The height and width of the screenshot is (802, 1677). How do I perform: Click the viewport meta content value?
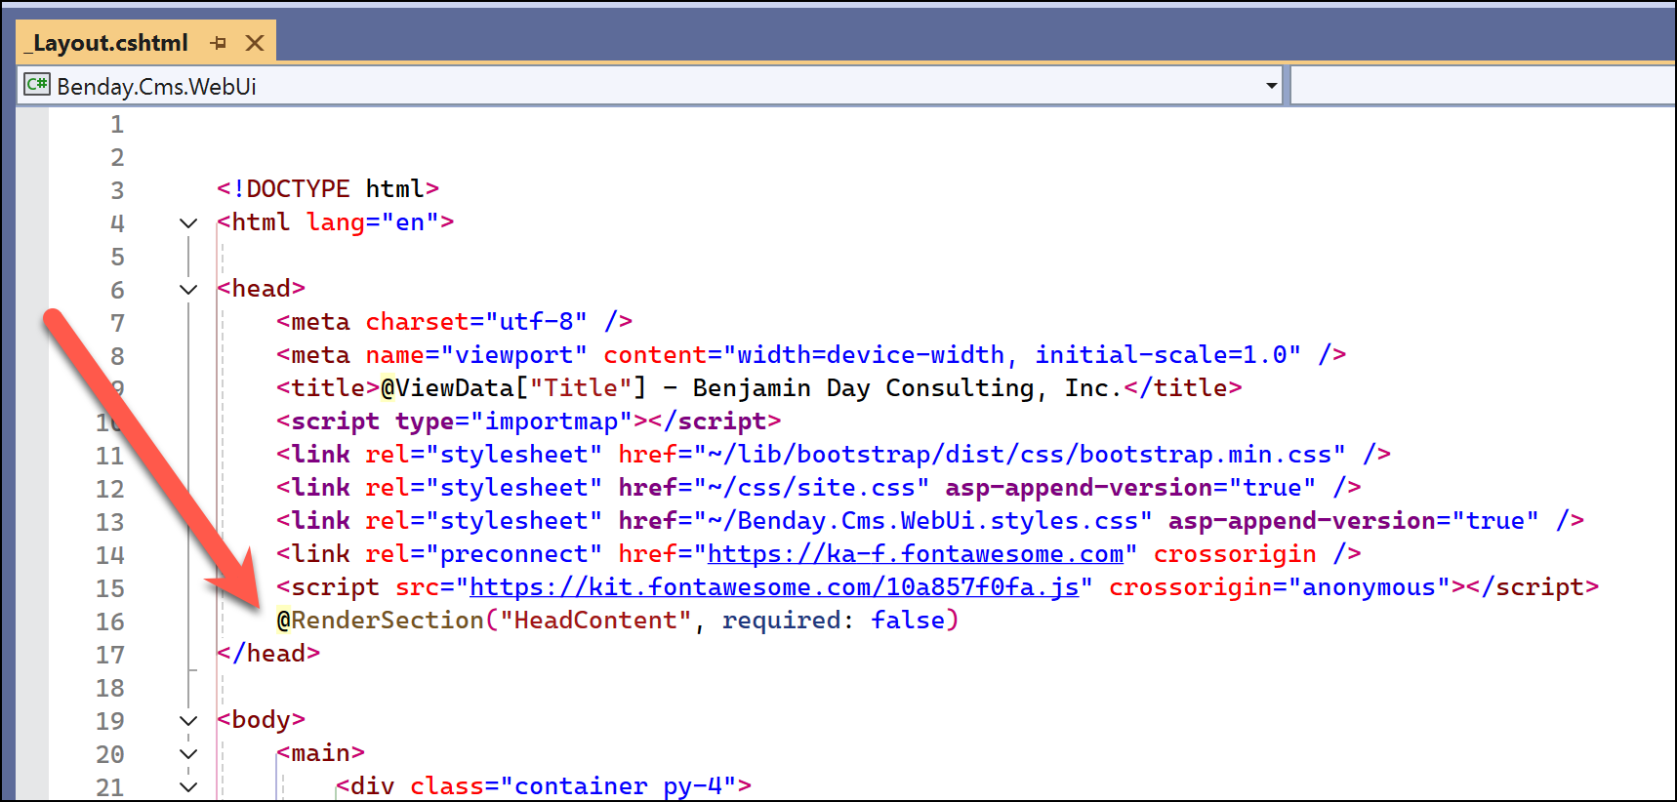click(1011, 355)
